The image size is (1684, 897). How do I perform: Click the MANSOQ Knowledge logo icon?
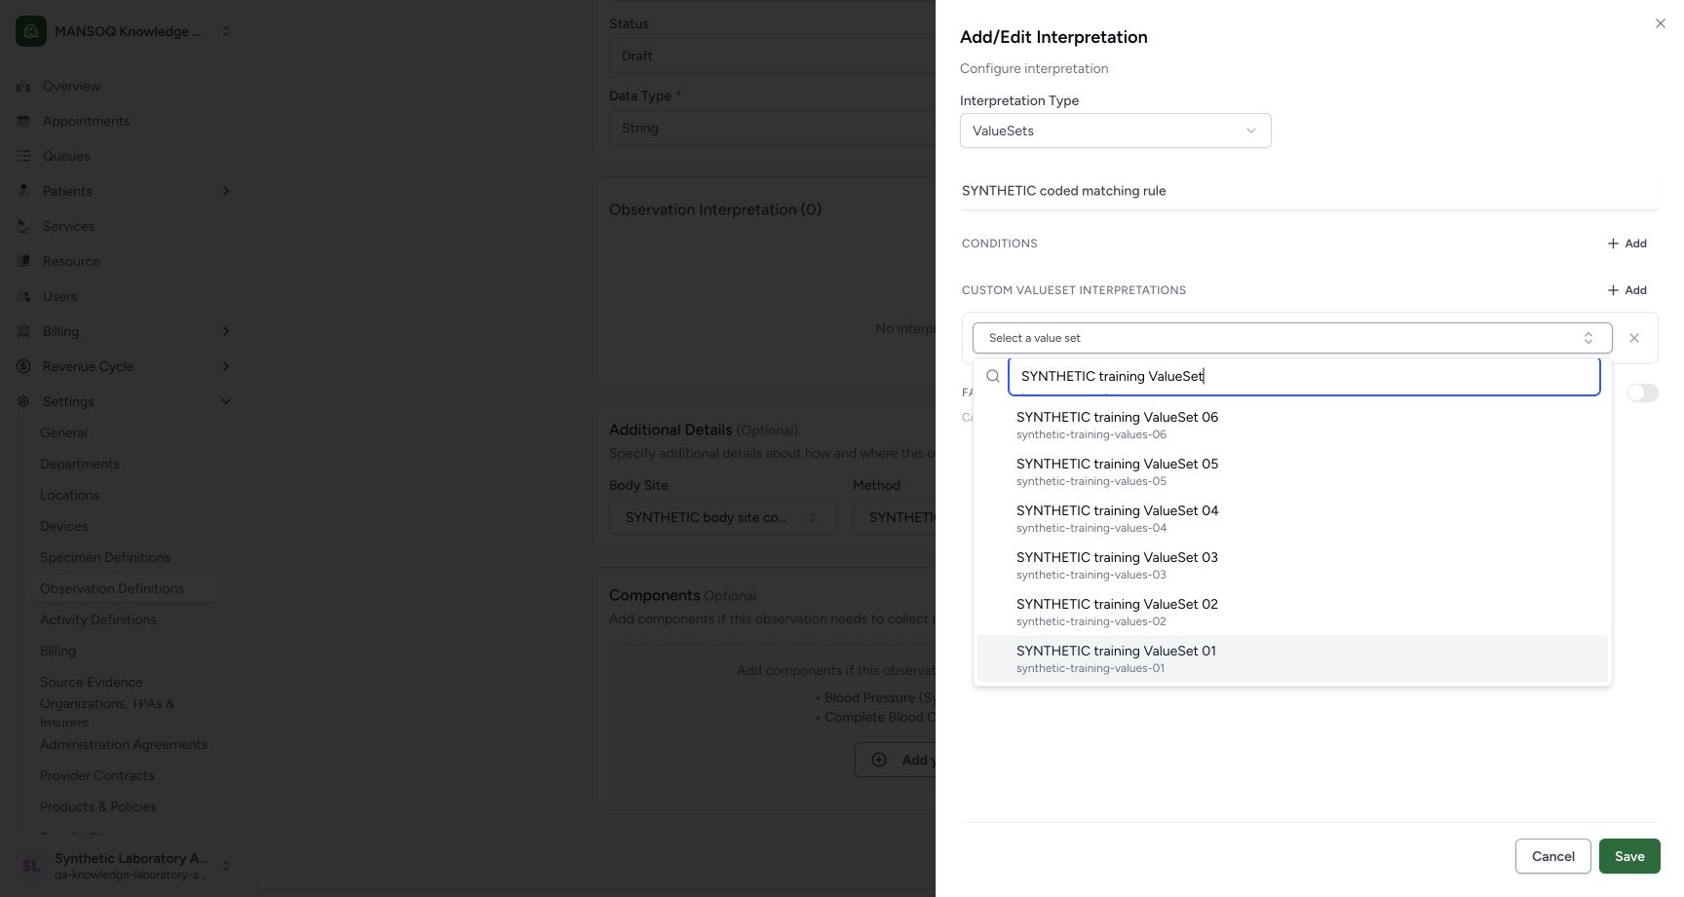click(x=31, y=31)
